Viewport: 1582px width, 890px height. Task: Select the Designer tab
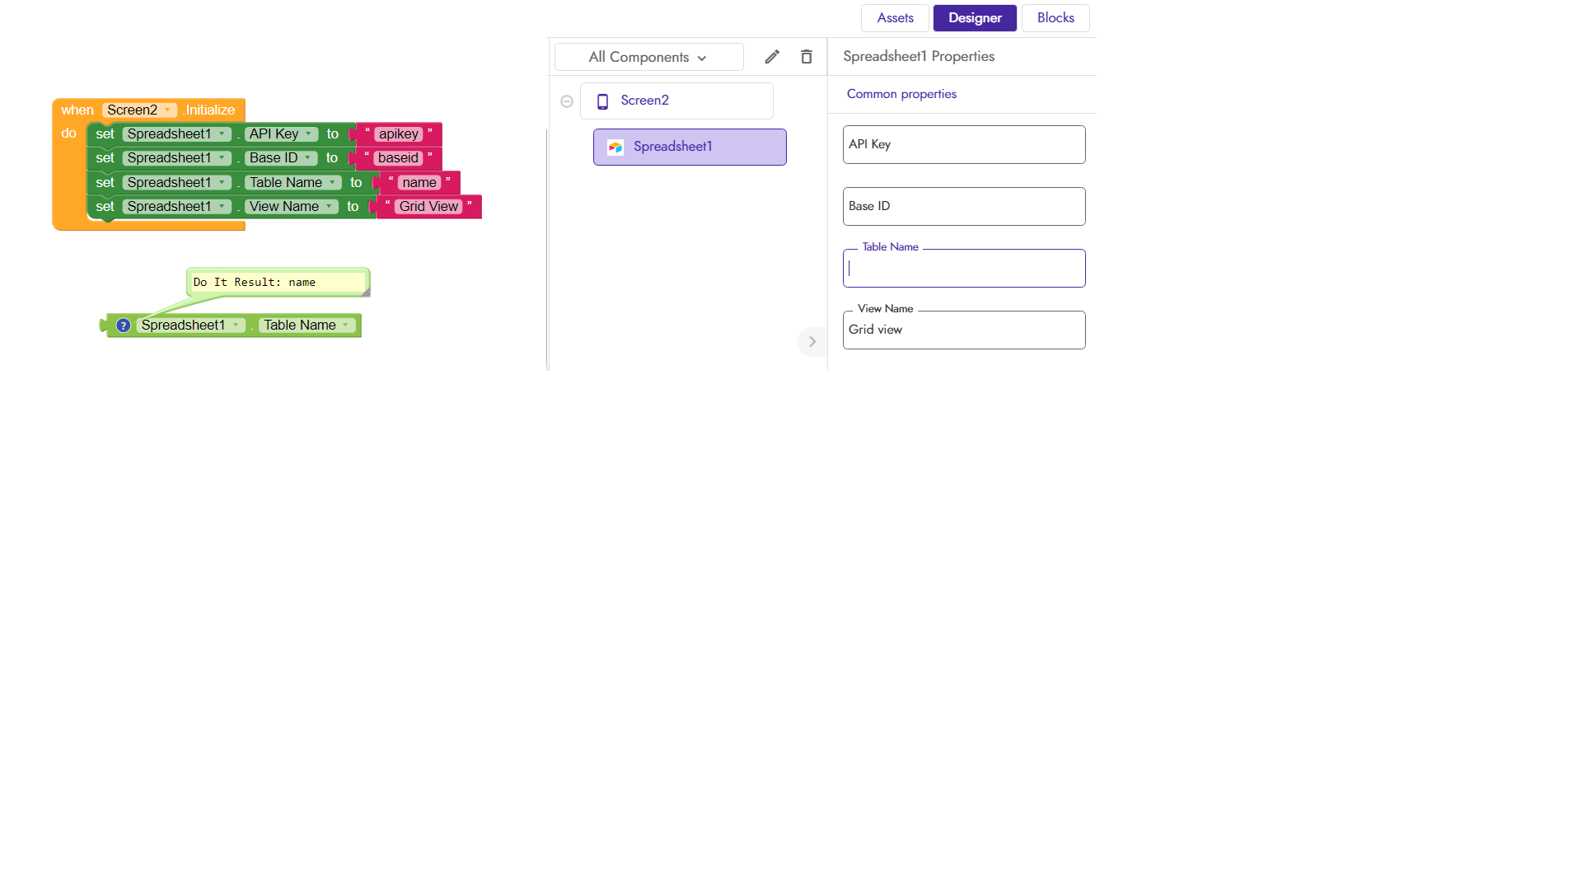pyautogui.click(x=974, y=18)
